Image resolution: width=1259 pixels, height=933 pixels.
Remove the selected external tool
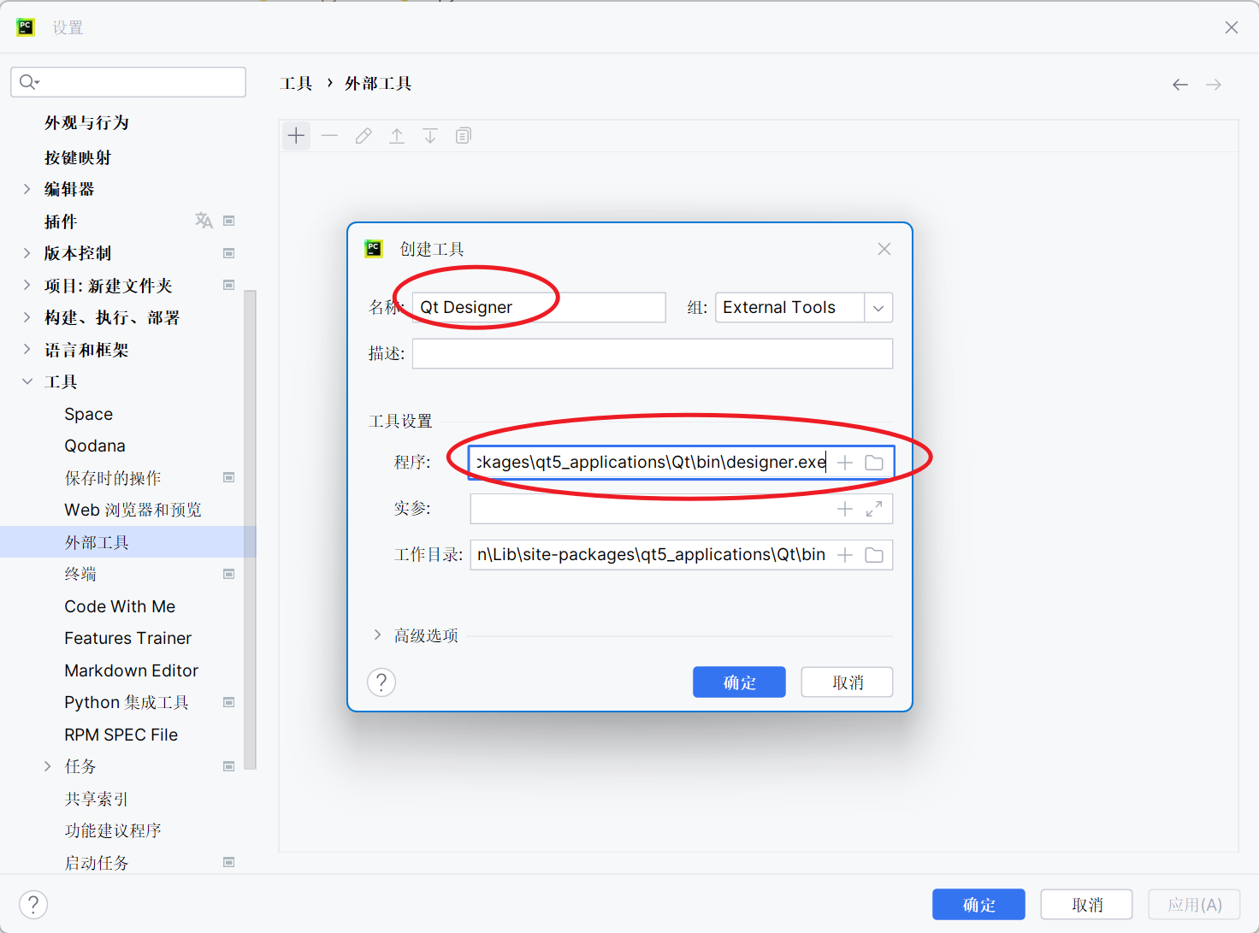[329, 135]
